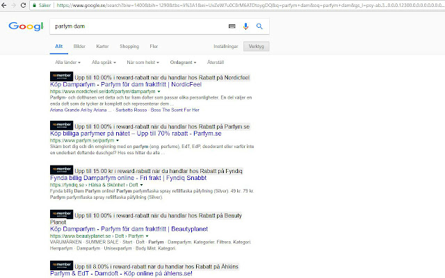Click the remember logo above Åhléns result
The width and height of the screenshot is (445, 278).
pyautogui.click(x=62, y=265)
